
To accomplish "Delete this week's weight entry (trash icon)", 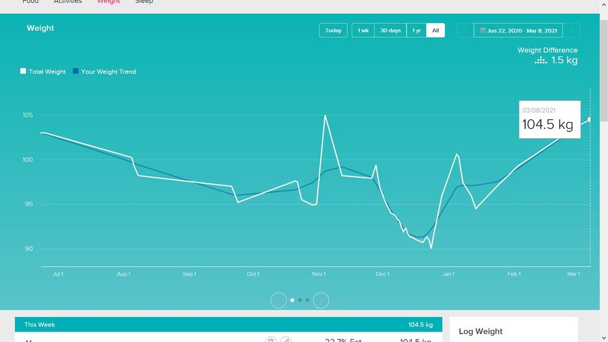I will tap(271, 340).
